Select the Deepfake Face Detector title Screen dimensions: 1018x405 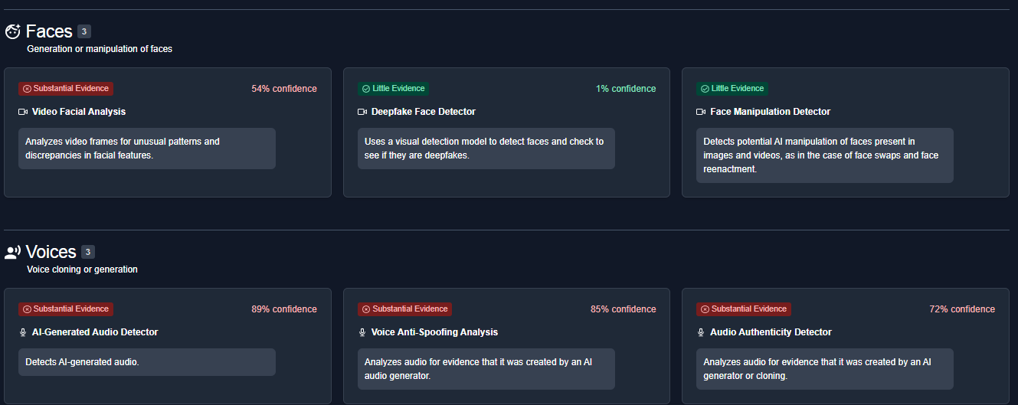[424, 112]
